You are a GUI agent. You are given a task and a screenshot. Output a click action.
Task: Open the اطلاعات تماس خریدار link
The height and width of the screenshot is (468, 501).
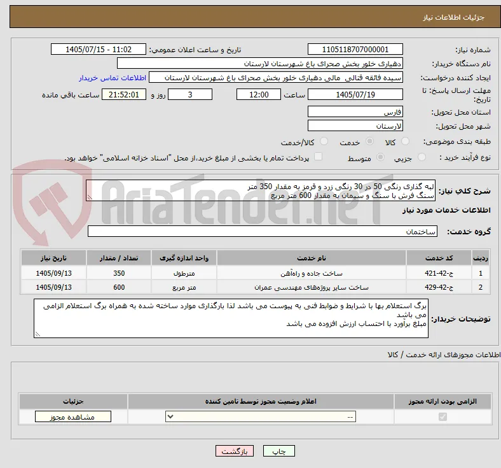[113, 78]
